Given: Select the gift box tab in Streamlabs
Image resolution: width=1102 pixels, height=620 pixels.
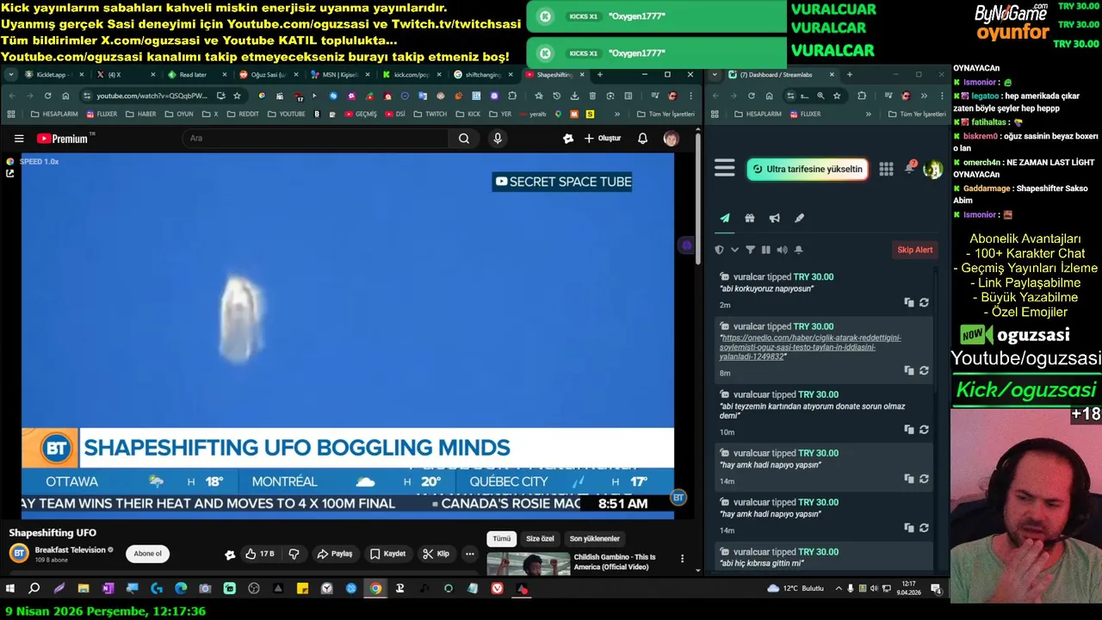Looking at the screenshot, I should point(750,218).
